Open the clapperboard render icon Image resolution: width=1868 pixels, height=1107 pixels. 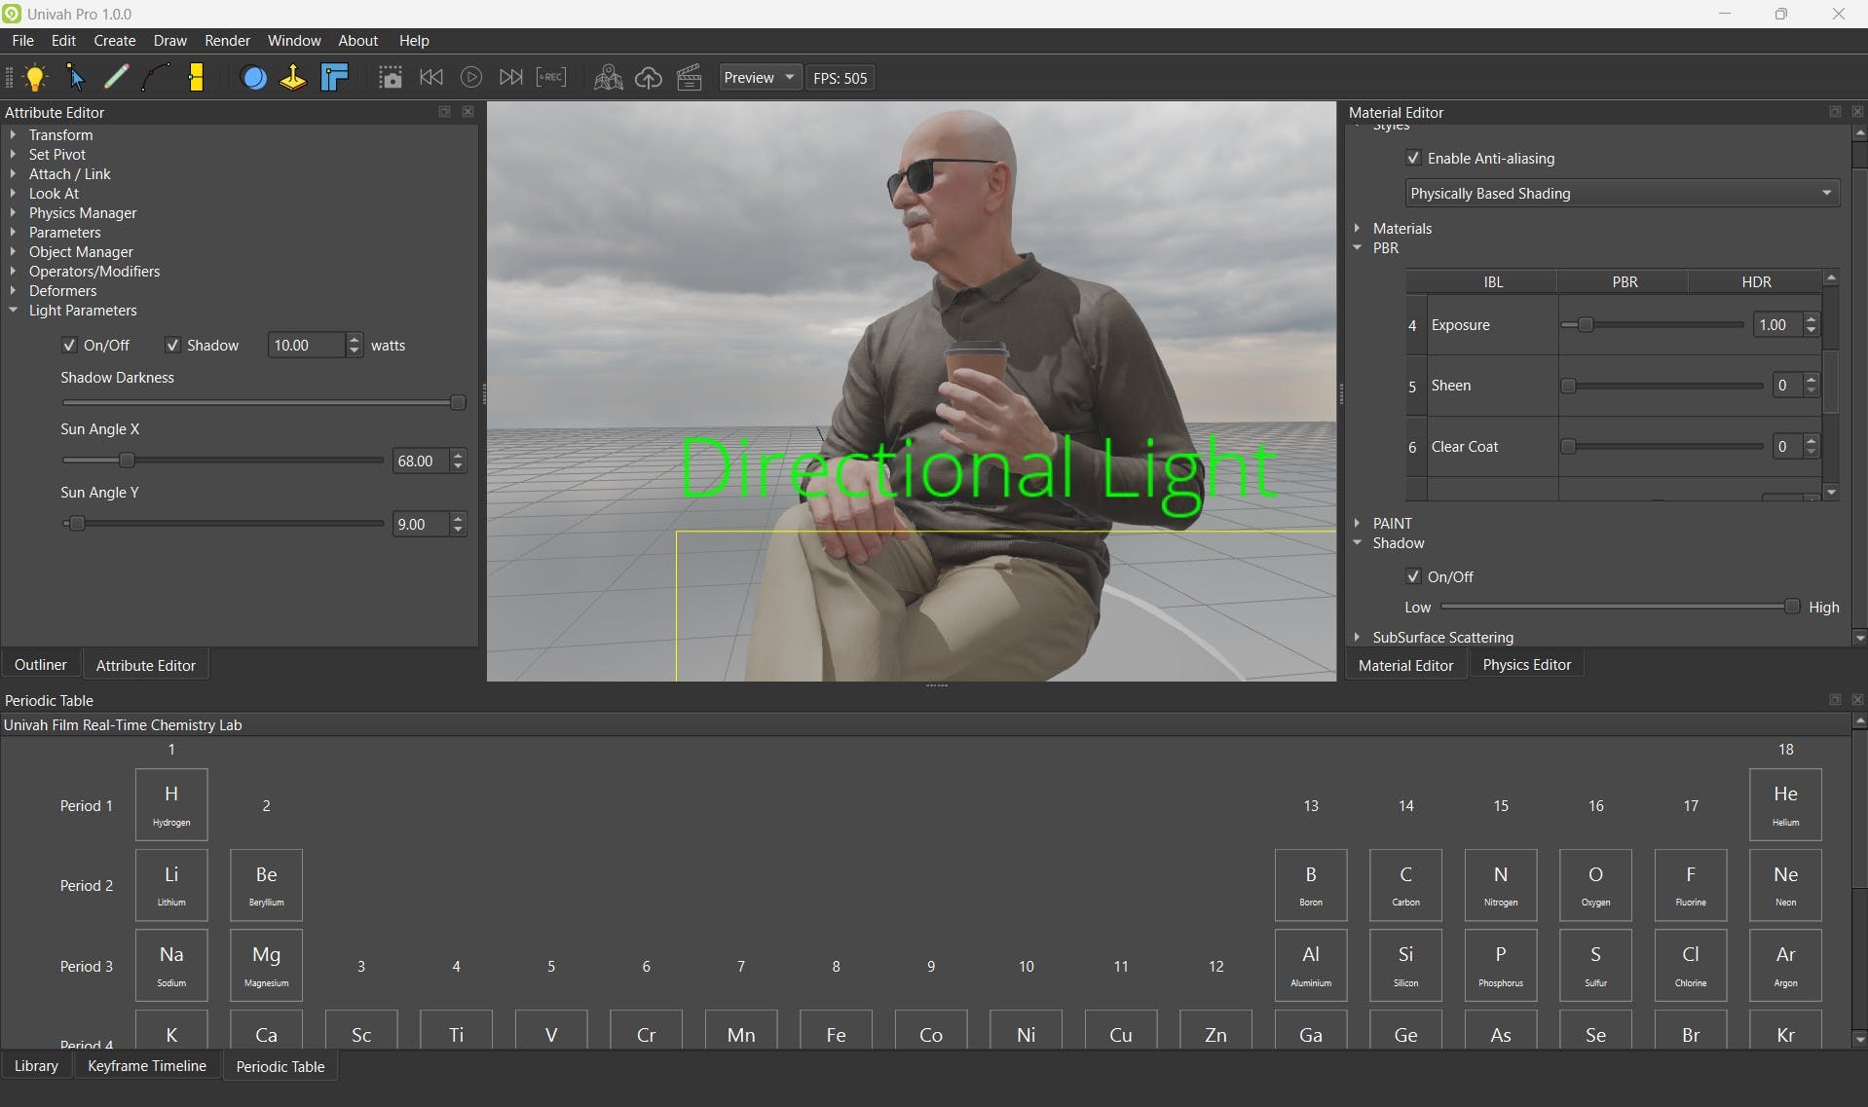pyautogui.click(x=690, y=78)
